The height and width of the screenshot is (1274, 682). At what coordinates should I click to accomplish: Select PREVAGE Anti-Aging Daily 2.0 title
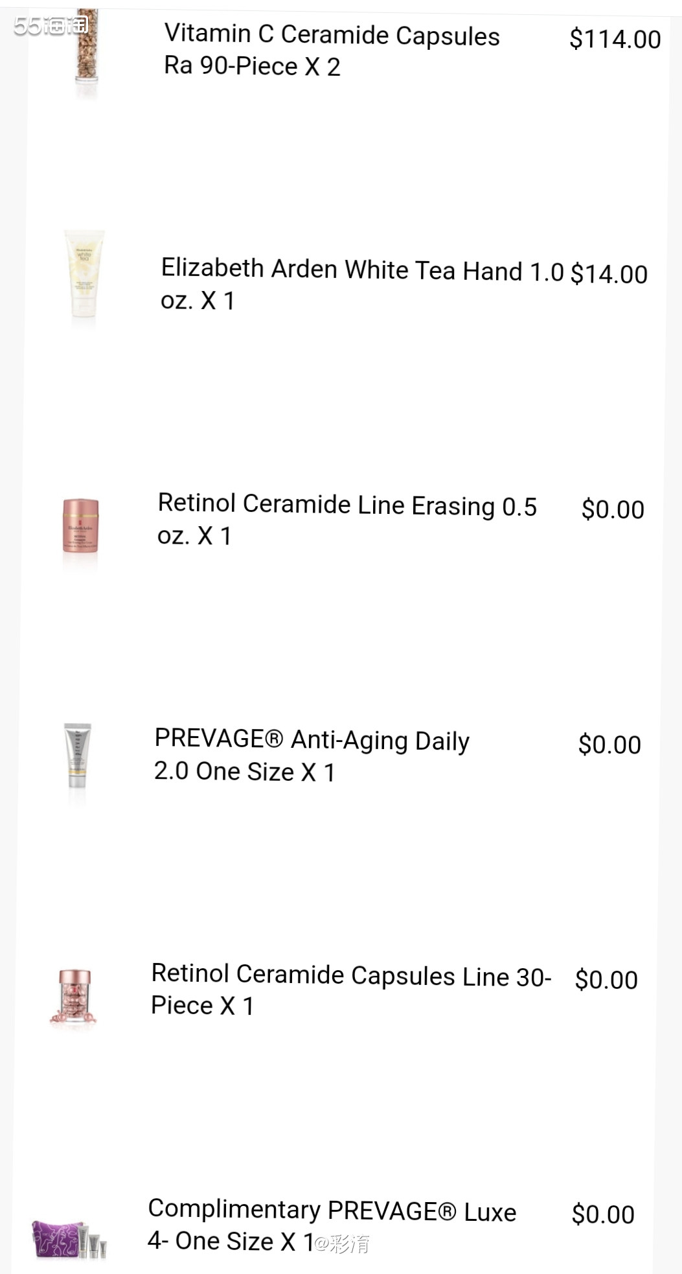312,755
